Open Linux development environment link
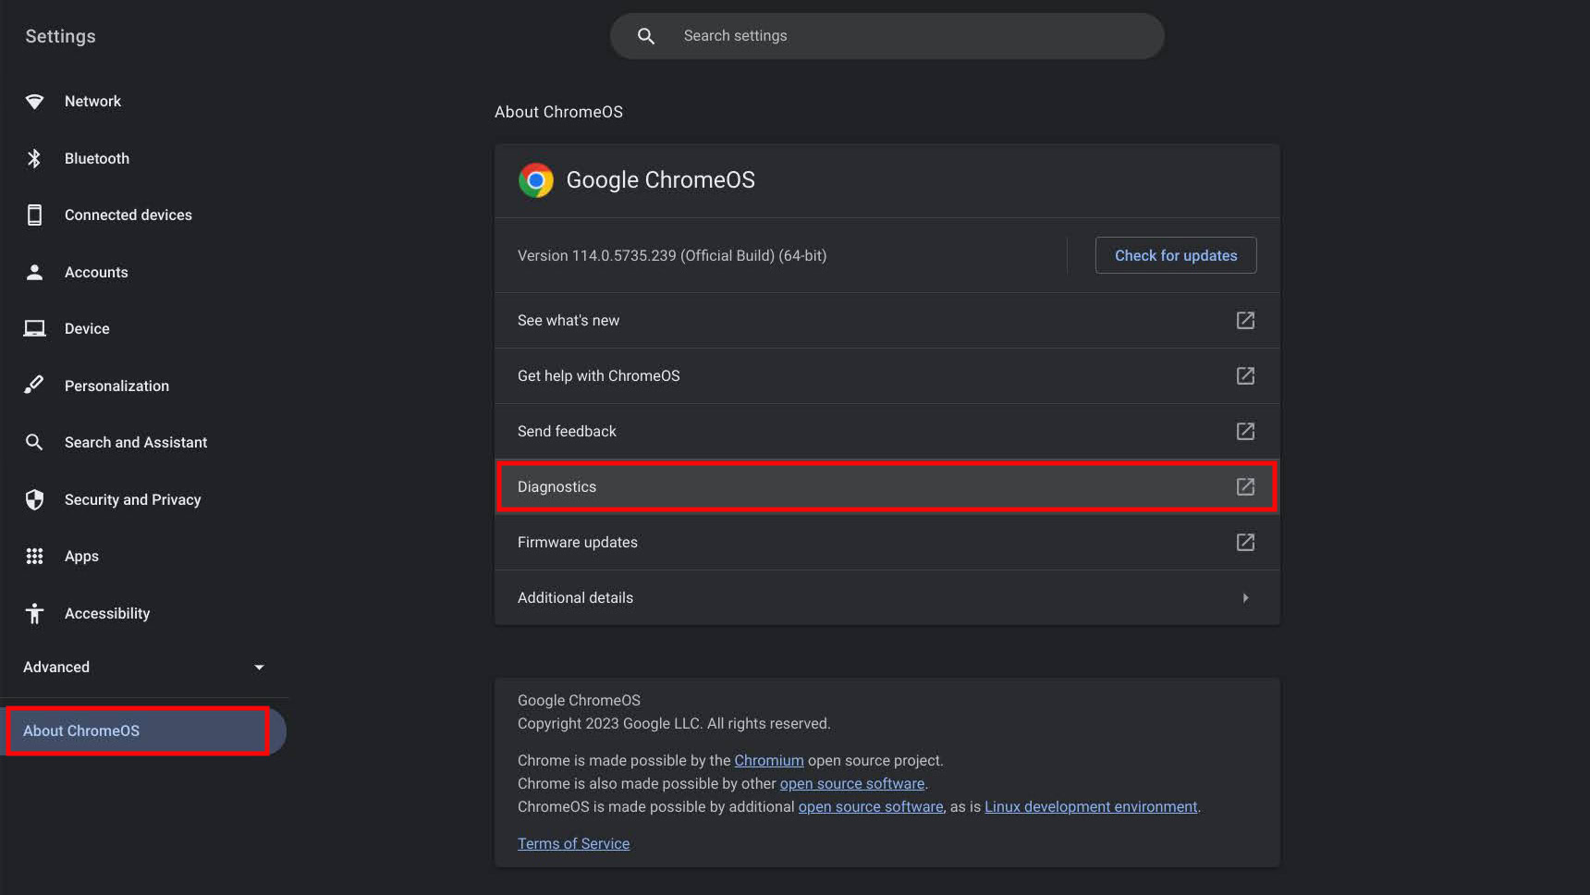 point(1091,807)
